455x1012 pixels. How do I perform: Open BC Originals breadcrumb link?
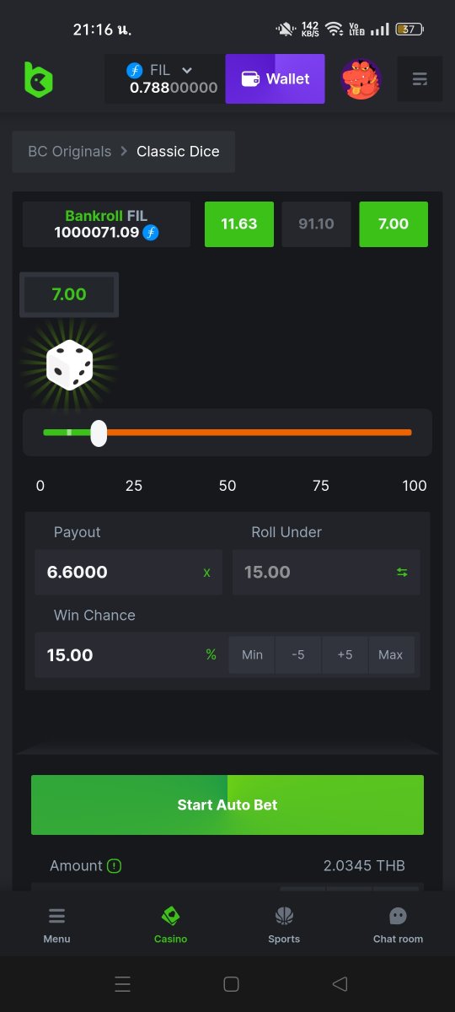(x=70, y=152)
